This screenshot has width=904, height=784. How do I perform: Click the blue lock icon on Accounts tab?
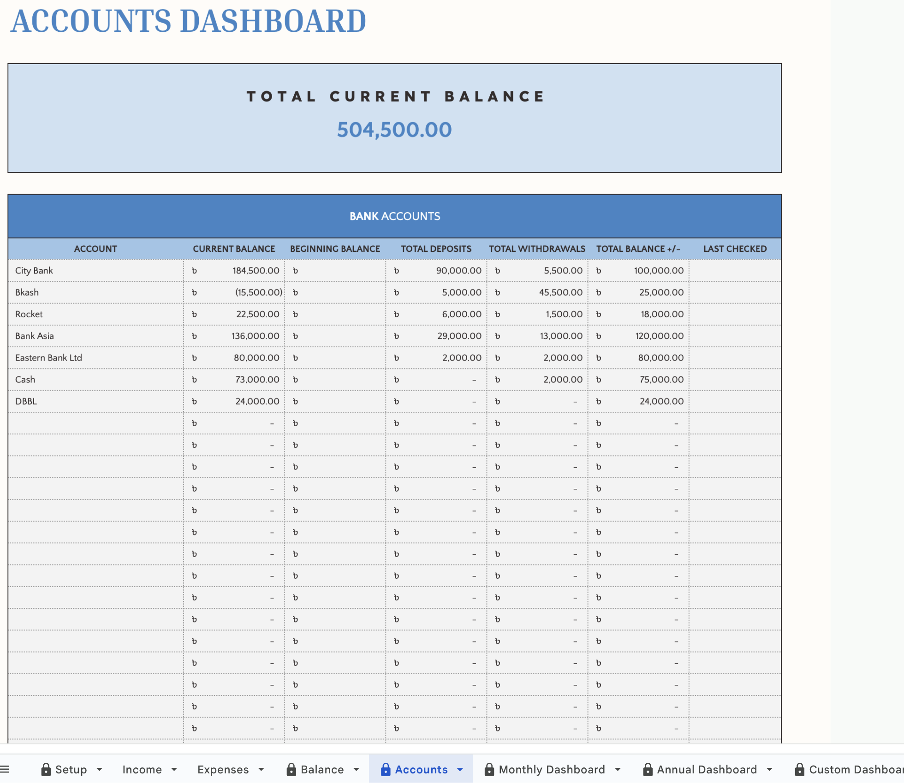coord(386,769)
